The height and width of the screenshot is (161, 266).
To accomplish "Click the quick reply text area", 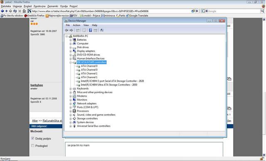I will [144, 149].
